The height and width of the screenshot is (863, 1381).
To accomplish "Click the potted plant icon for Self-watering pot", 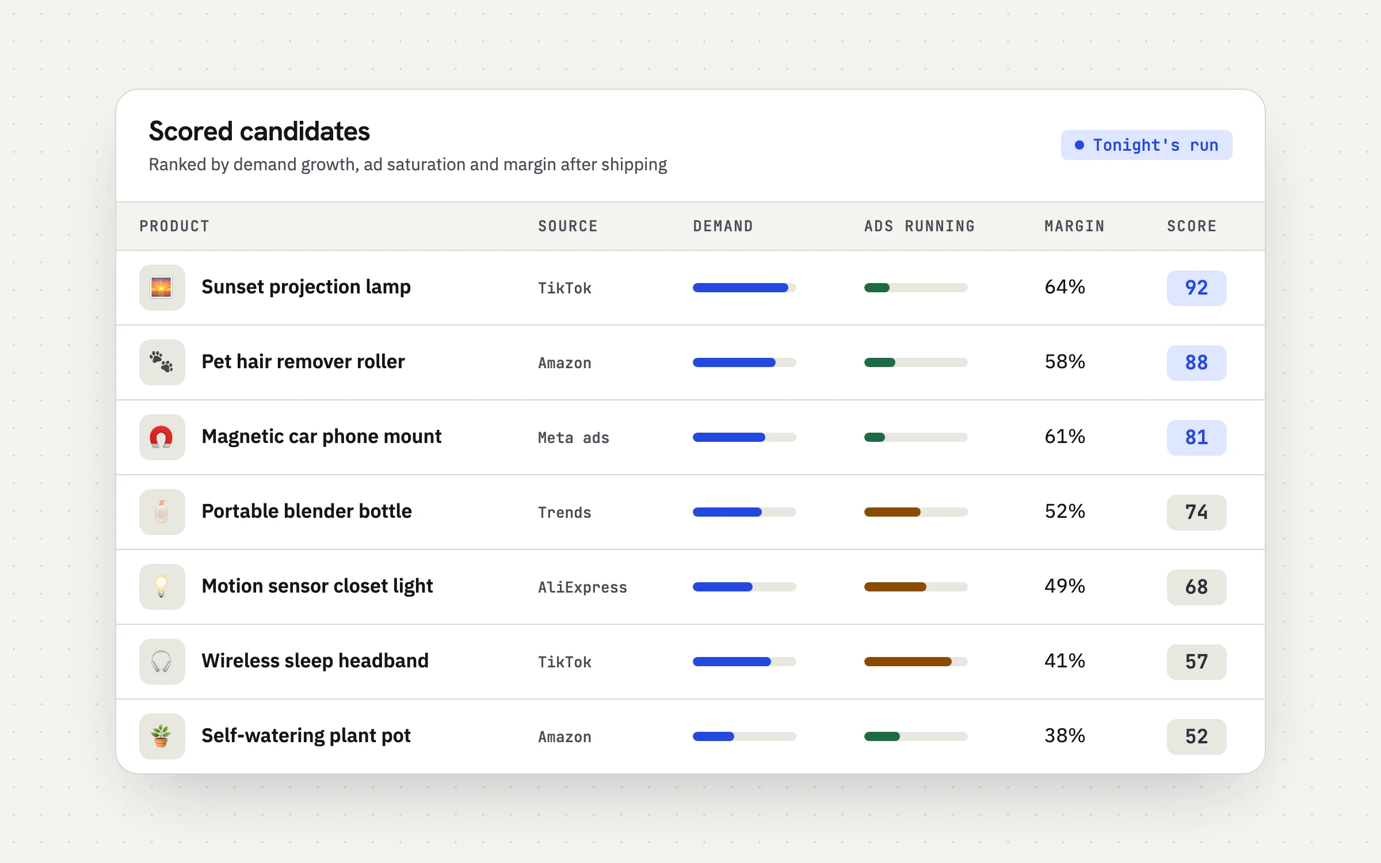I will pos(162,736).
